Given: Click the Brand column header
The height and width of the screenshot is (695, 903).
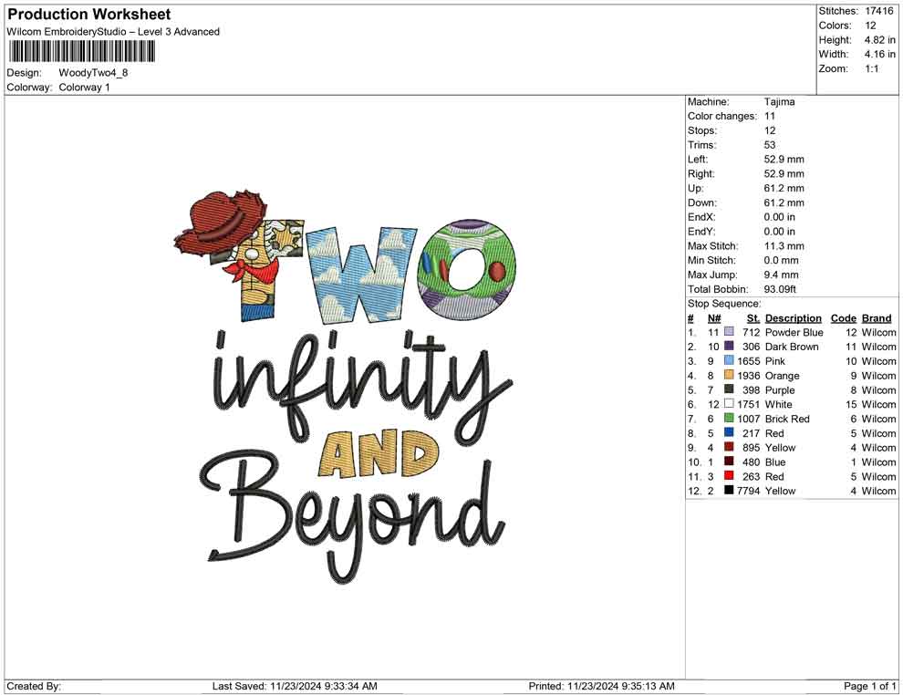Looking at the screenshot, I should [x=877, y=317].
